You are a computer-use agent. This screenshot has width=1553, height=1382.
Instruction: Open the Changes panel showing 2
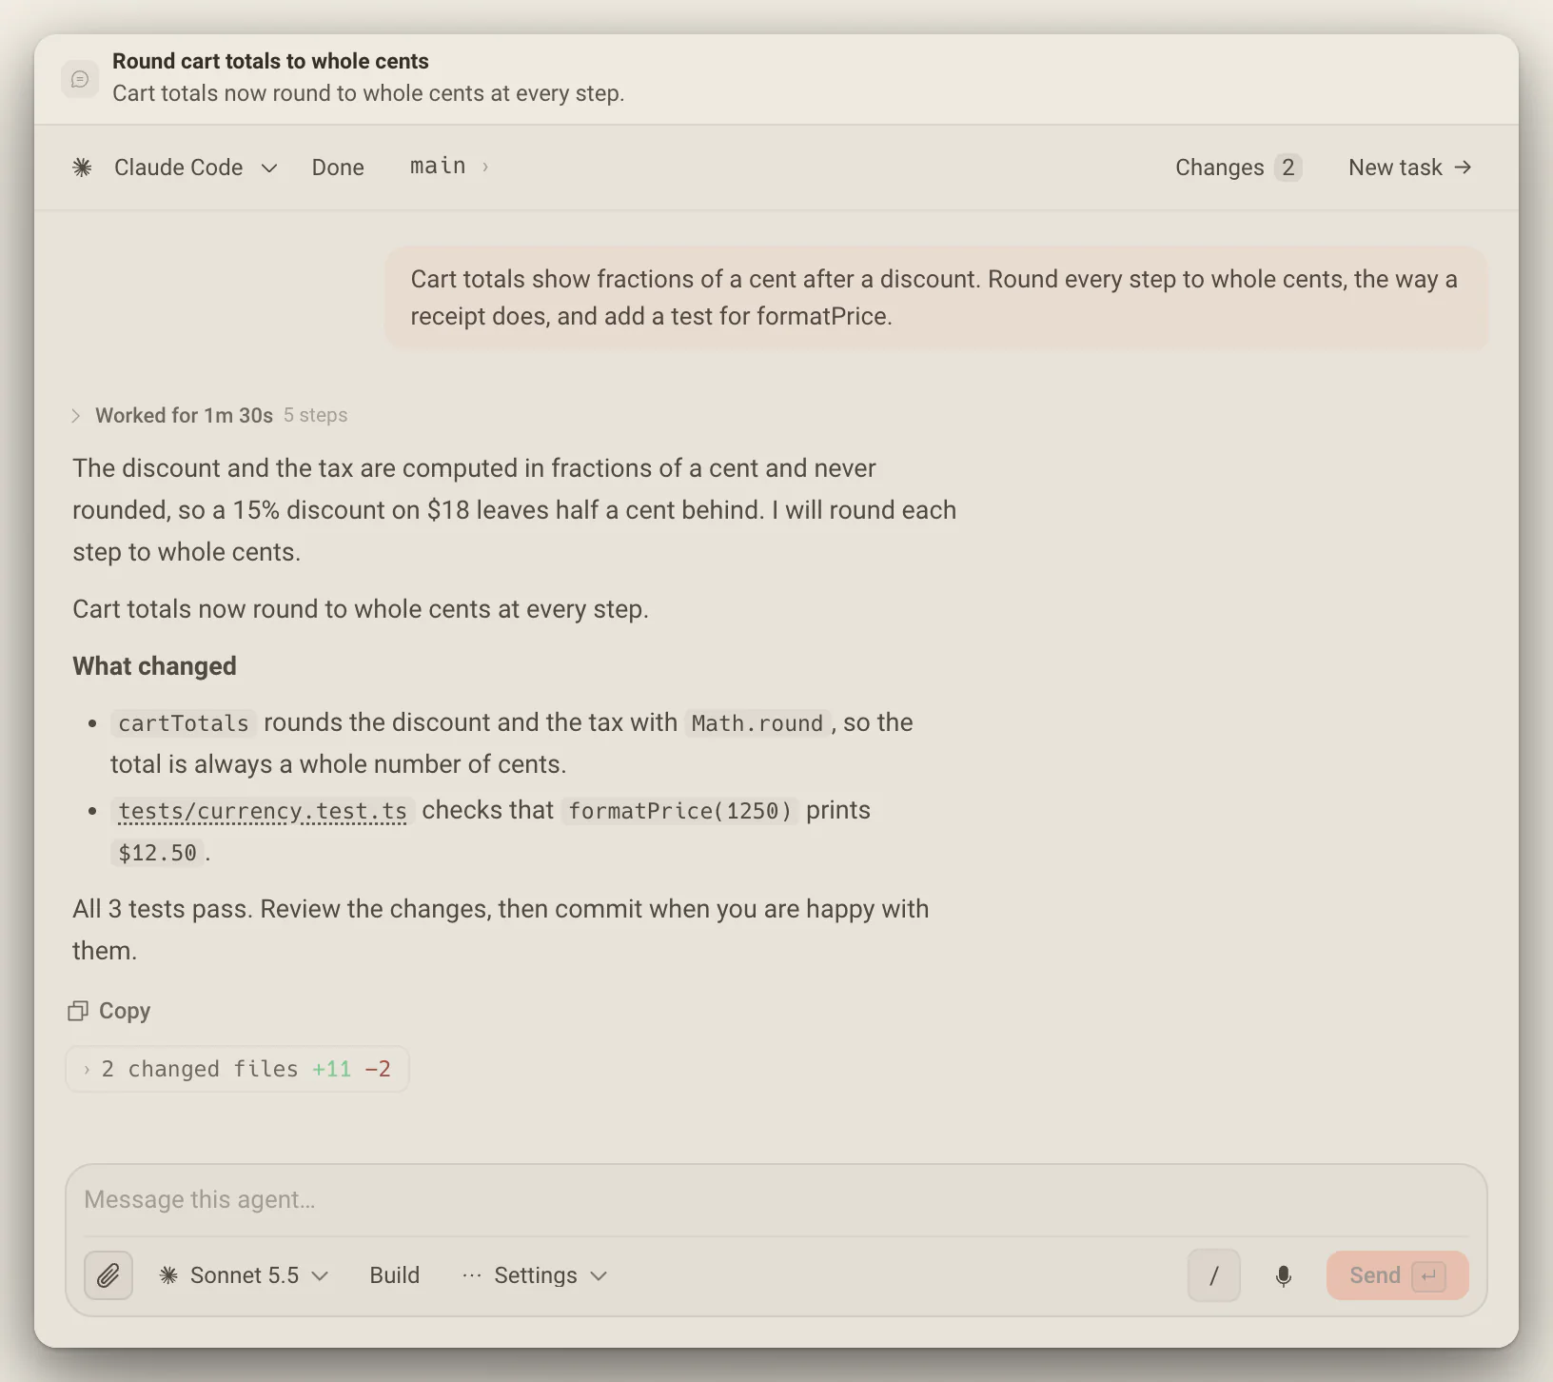point(1238,168)
